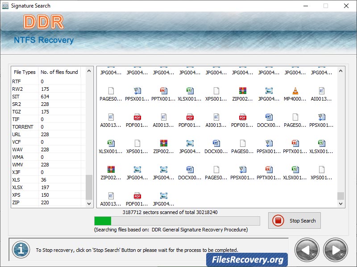Select the RTF row in file types
The image size is (357, 267).
coord(49,81)
